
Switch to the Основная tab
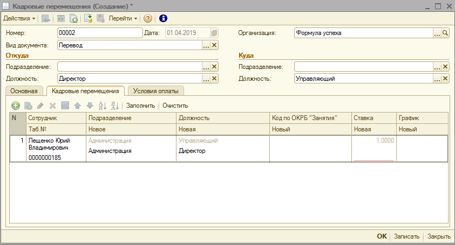click(x=23, y=90)
